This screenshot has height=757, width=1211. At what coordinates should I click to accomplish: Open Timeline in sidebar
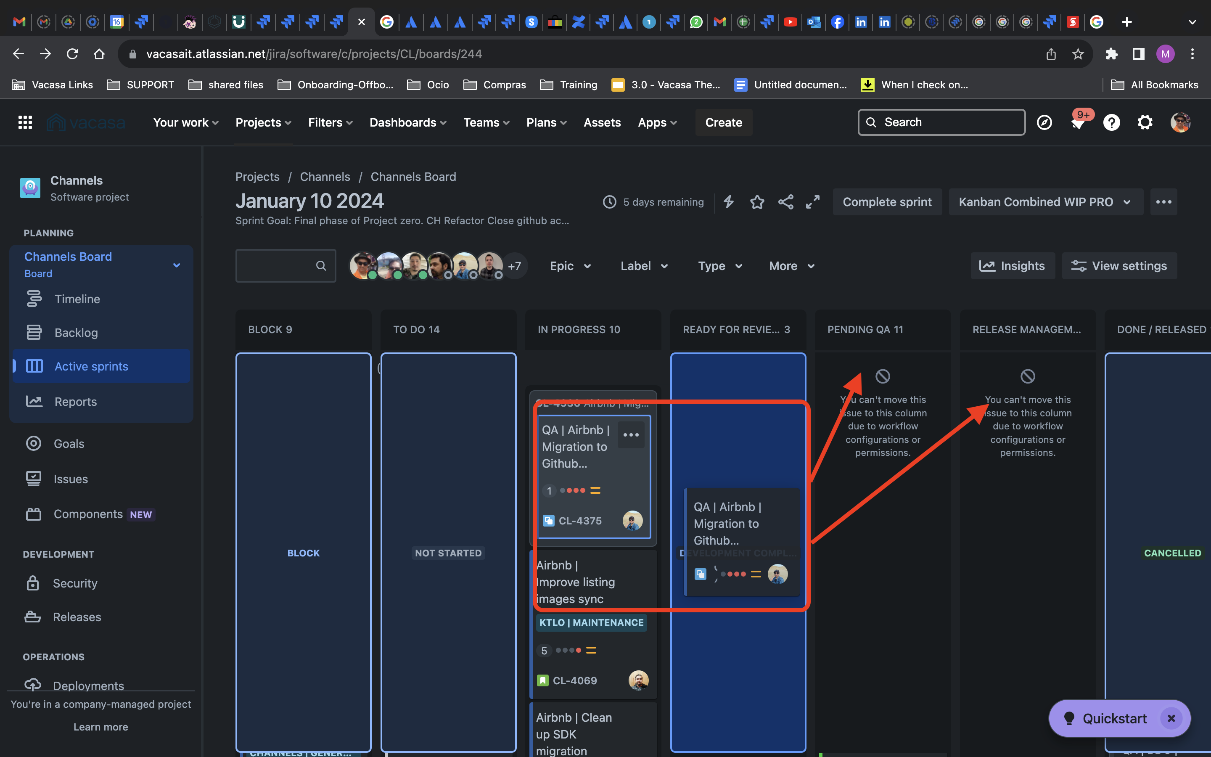[101, 299]
